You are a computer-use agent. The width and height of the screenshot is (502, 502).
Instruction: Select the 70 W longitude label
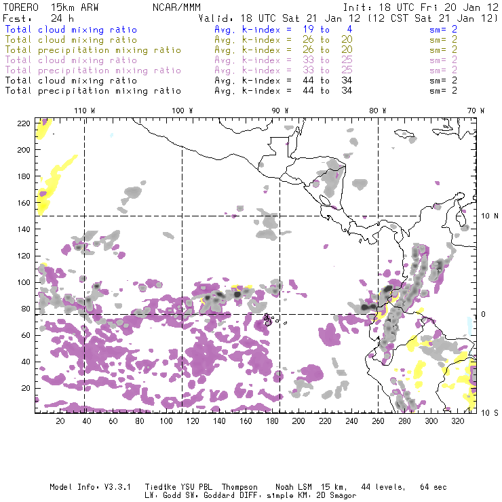pyautogui.click(x=477, y=110)
